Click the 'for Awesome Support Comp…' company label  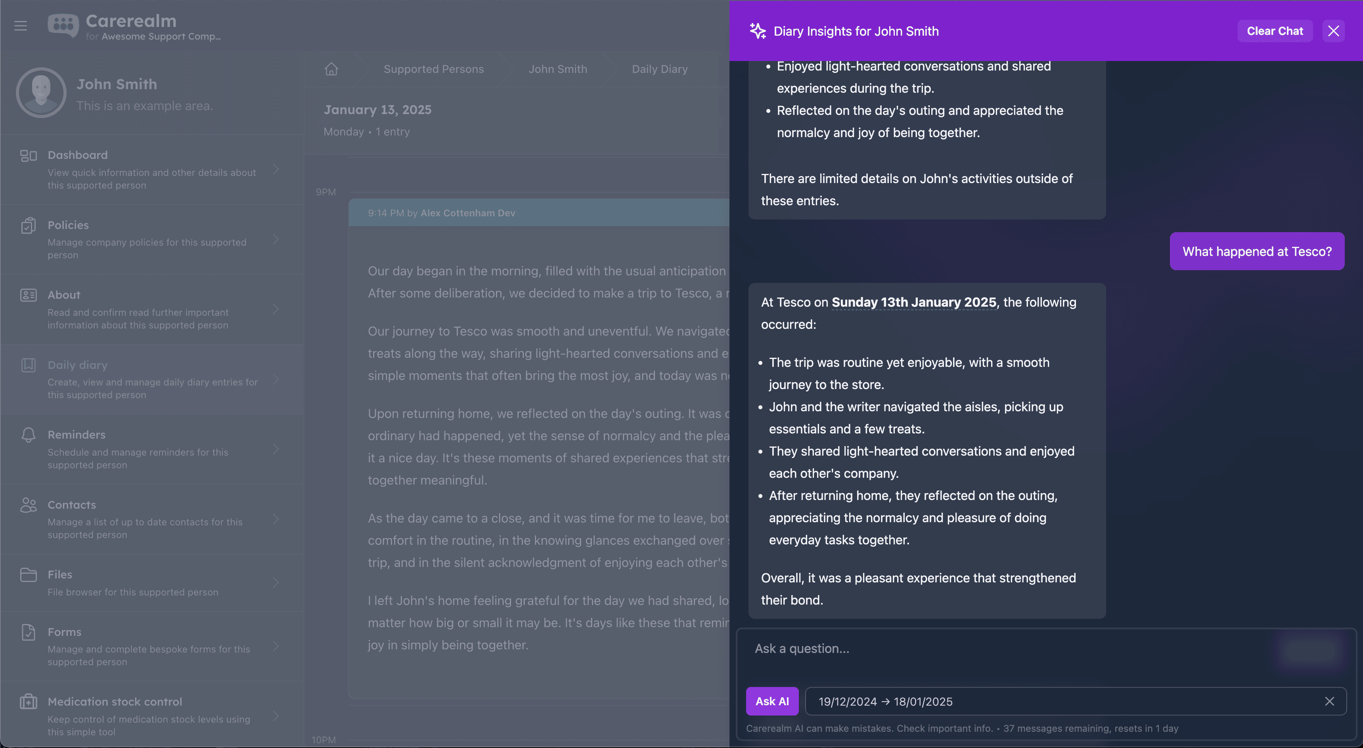coord(153,36)
